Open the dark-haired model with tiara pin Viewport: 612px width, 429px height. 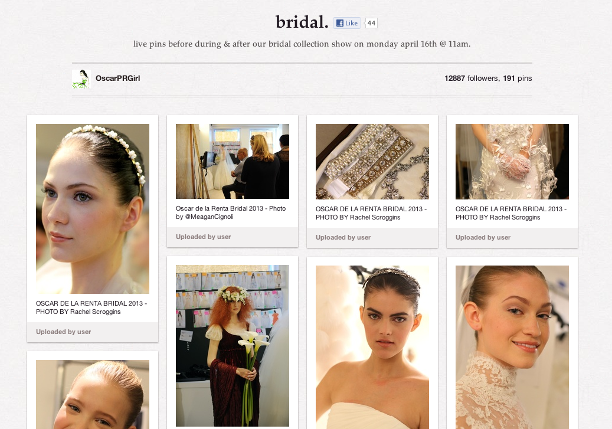tap(372, 347)
